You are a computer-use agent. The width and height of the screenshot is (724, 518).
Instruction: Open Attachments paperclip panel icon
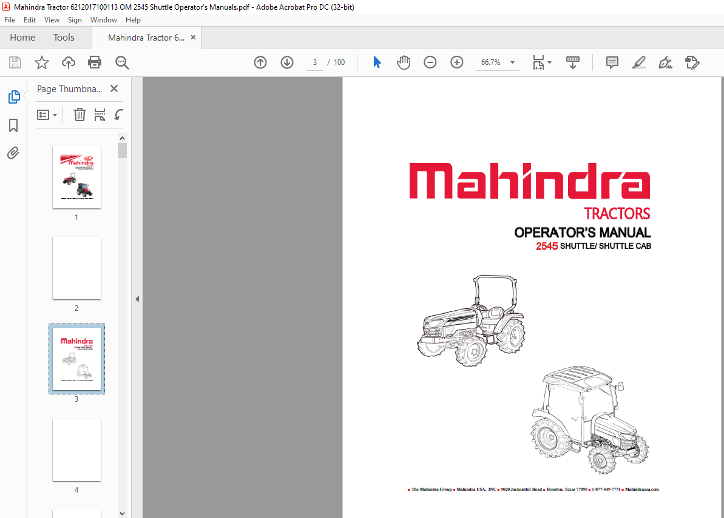point(13,153)
